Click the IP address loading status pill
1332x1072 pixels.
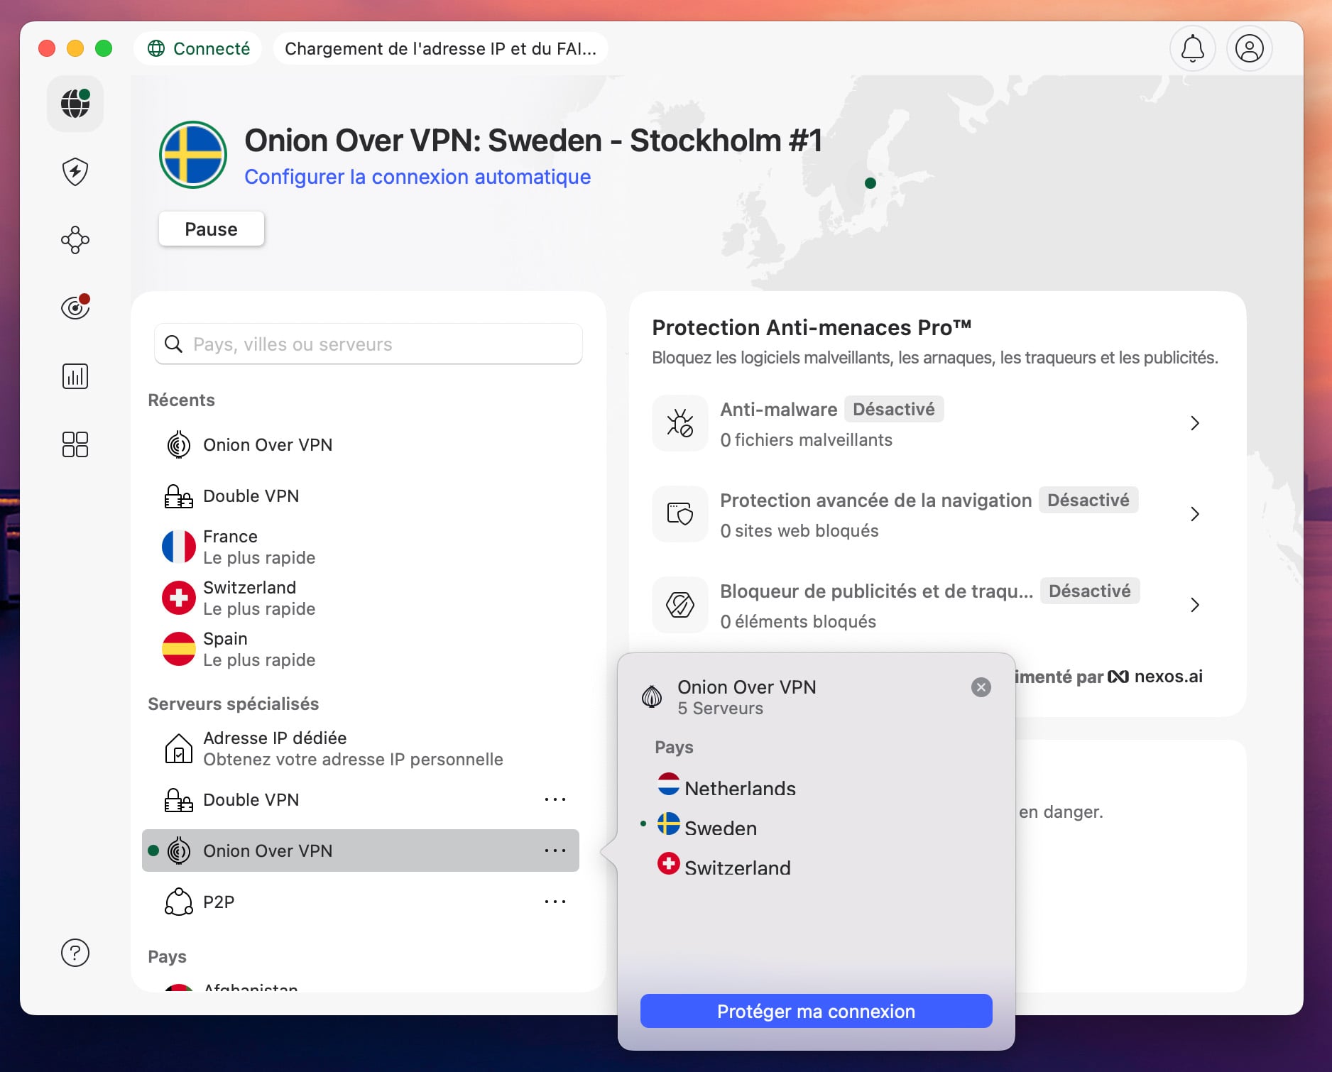440,49
